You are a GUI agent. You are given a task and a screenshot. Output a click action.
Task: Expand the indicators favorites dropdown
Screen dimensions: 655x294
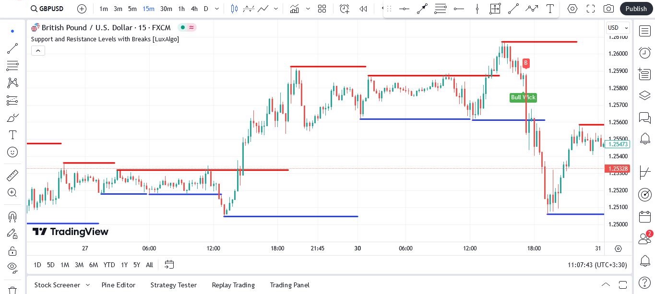308,9
